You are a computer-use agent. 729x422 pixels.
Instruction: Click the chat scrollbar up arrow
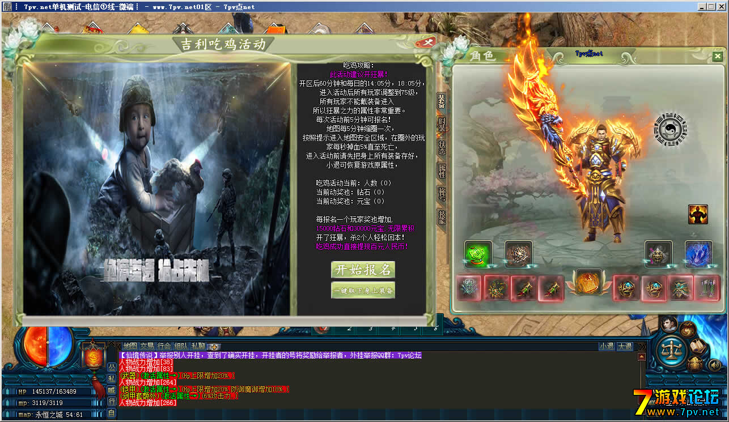(641, 356)
